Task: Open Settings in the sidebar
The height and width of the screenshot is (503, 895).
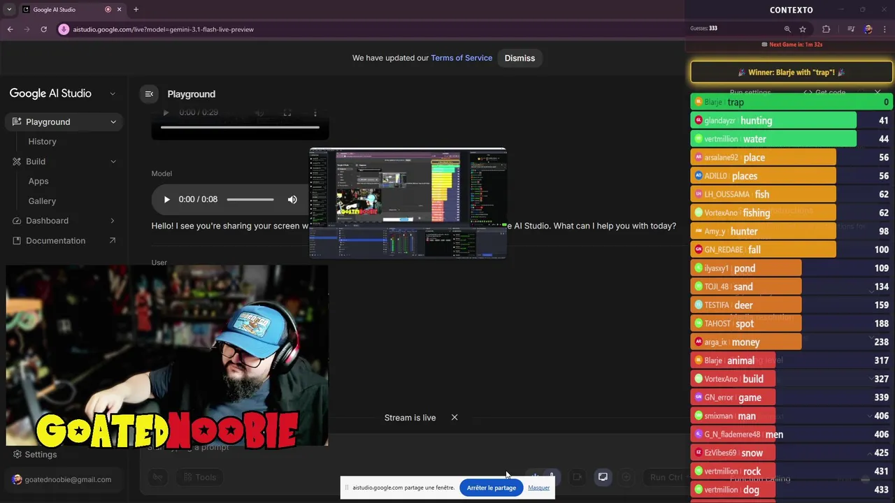Action: coord(34,454)
